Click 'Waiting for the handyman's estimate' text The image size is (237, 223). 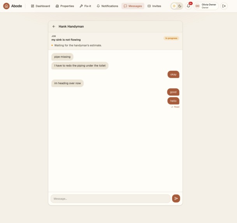pos(78,46)
